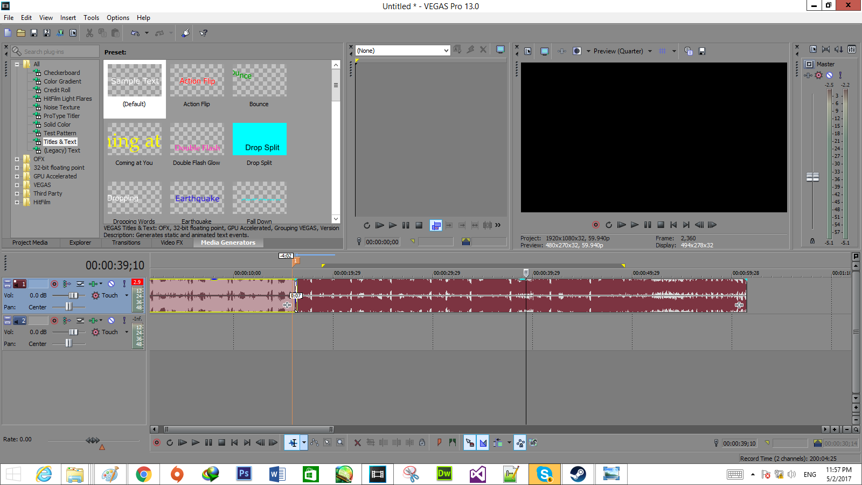Open the Edit tool selector dropdown arrow

pos(304,442)
